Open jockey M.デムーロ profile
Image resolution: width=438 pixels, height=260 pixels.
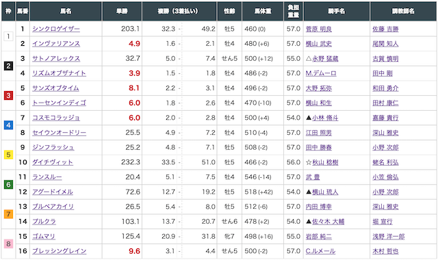click(x=321, y=73)
